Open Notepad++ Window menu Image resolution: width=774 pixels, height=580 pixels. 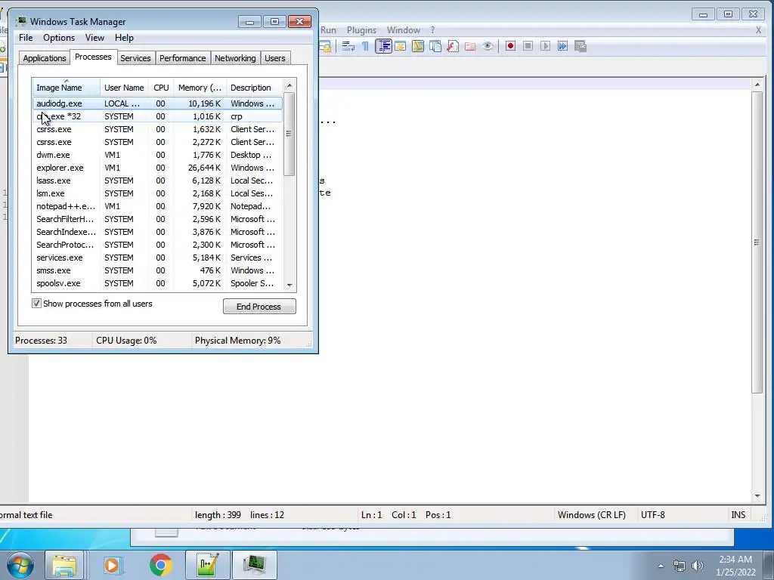(404, 30)
